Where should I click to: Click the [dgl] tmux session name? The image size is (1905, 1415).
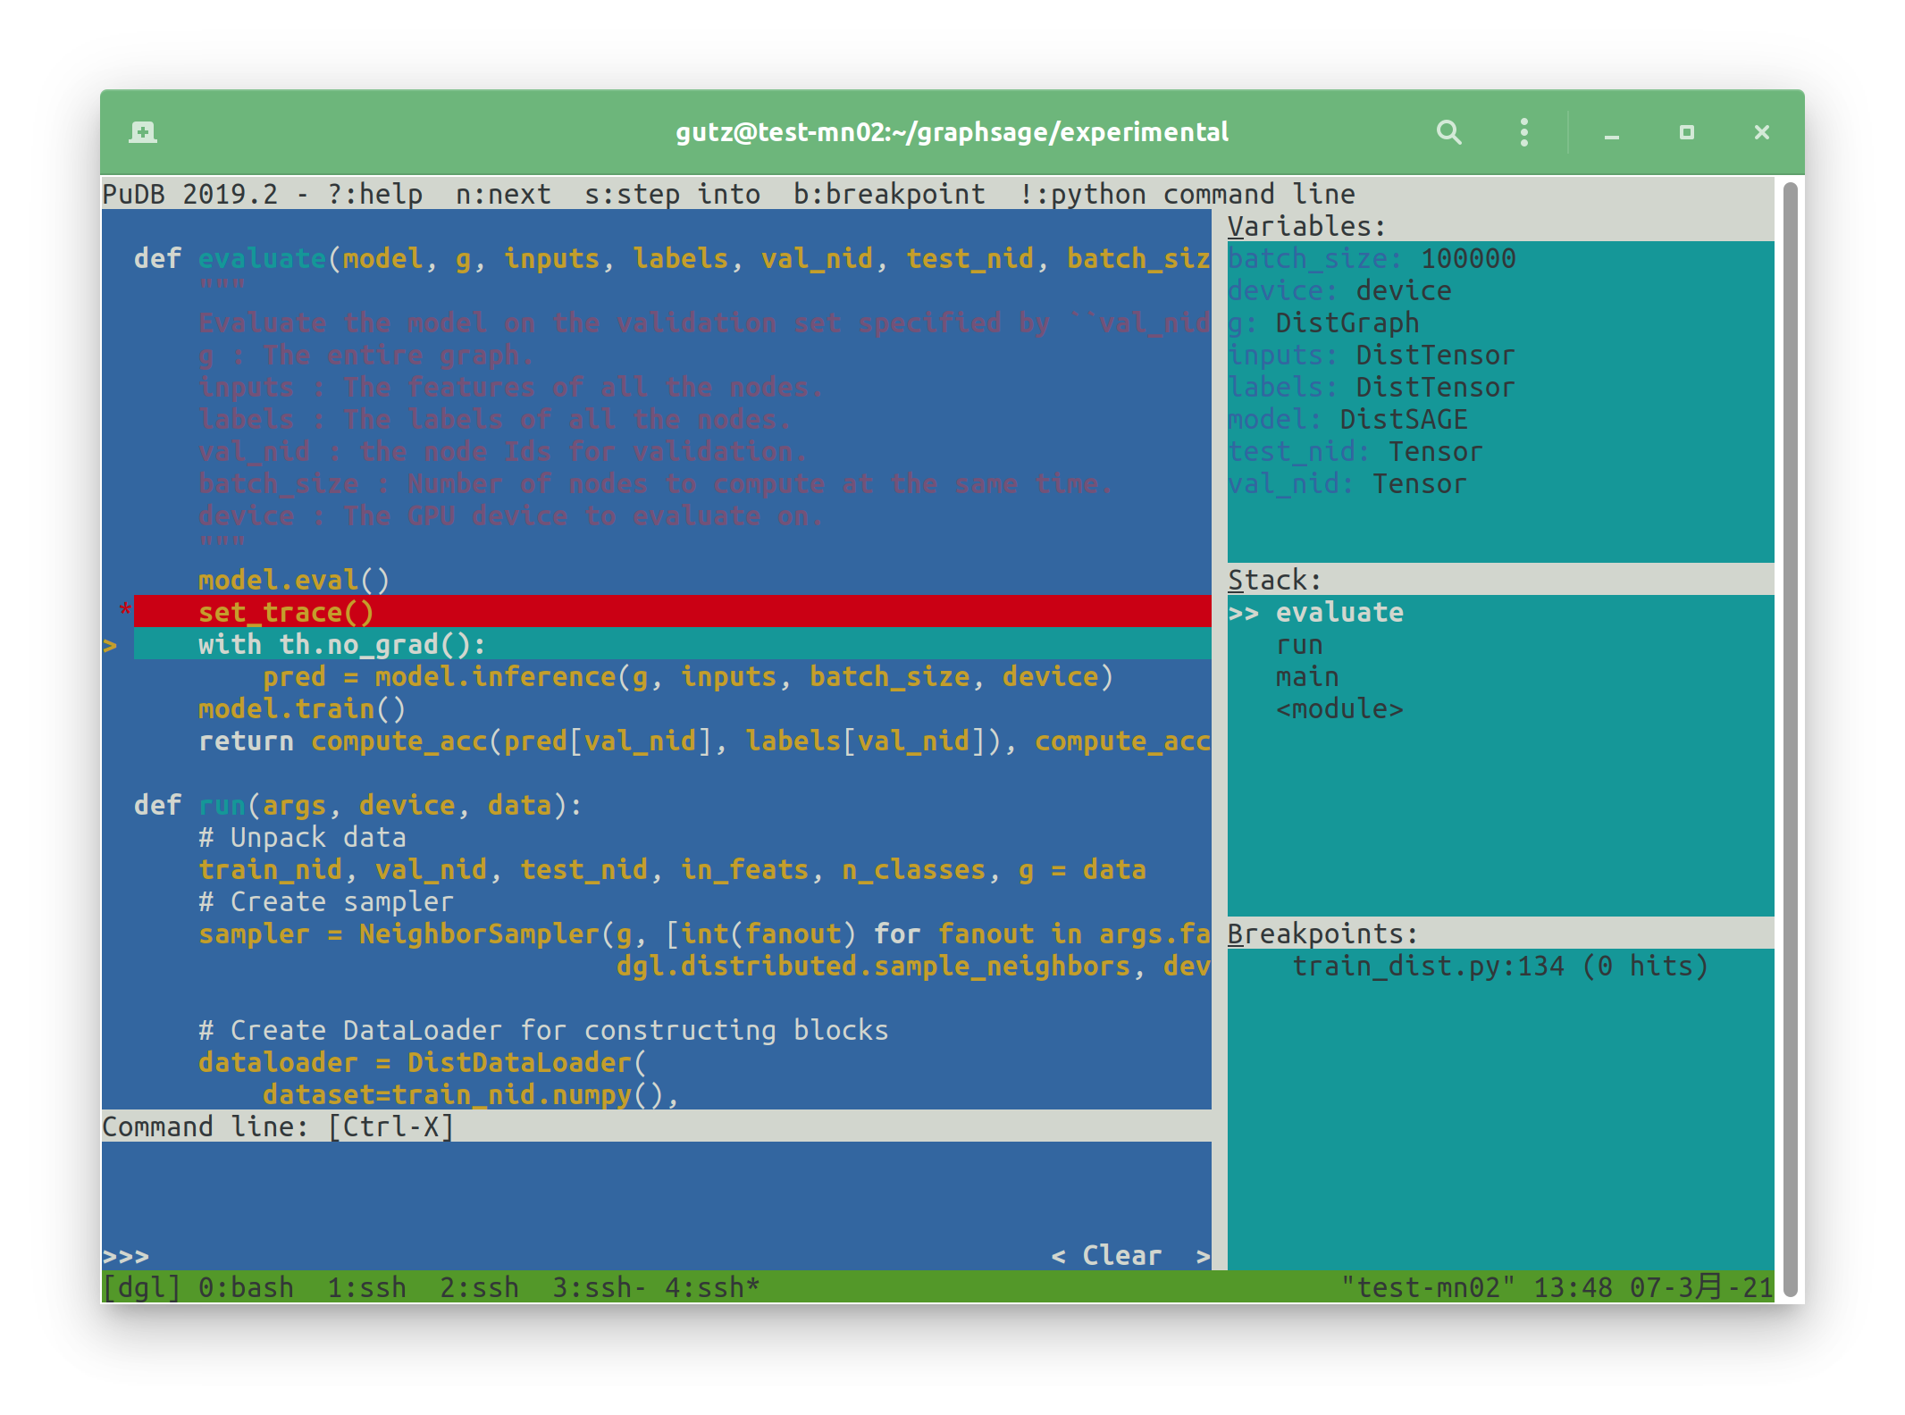point(142,1287)
